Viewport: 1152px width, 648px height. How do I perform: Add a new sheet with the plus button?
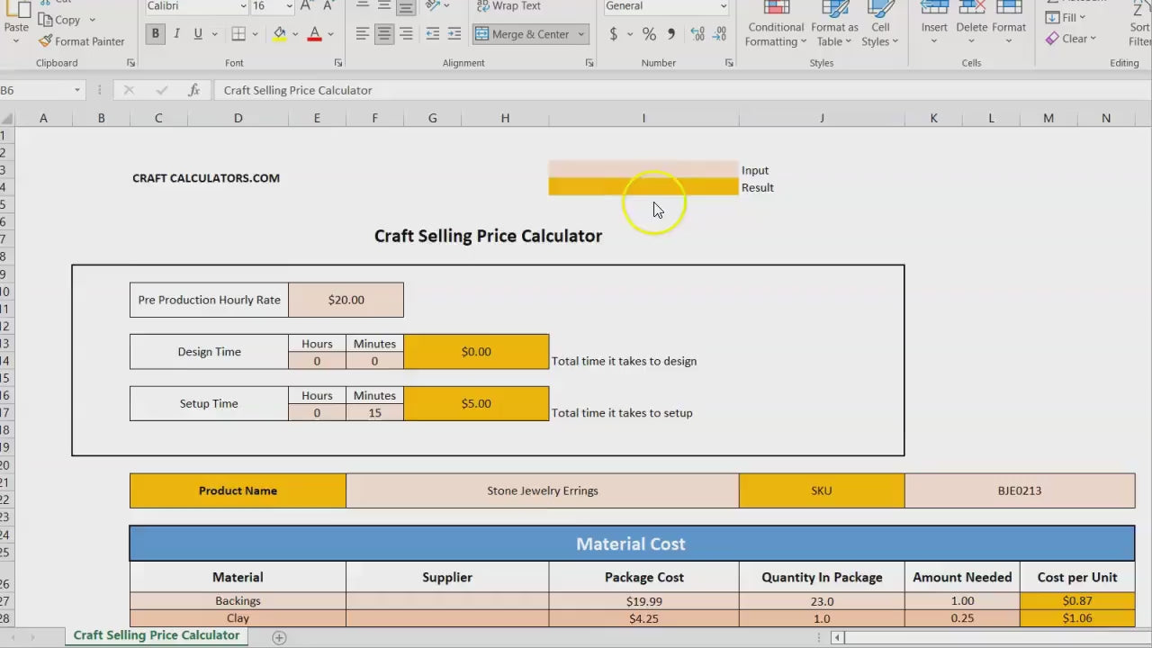(x=279, y=637)
